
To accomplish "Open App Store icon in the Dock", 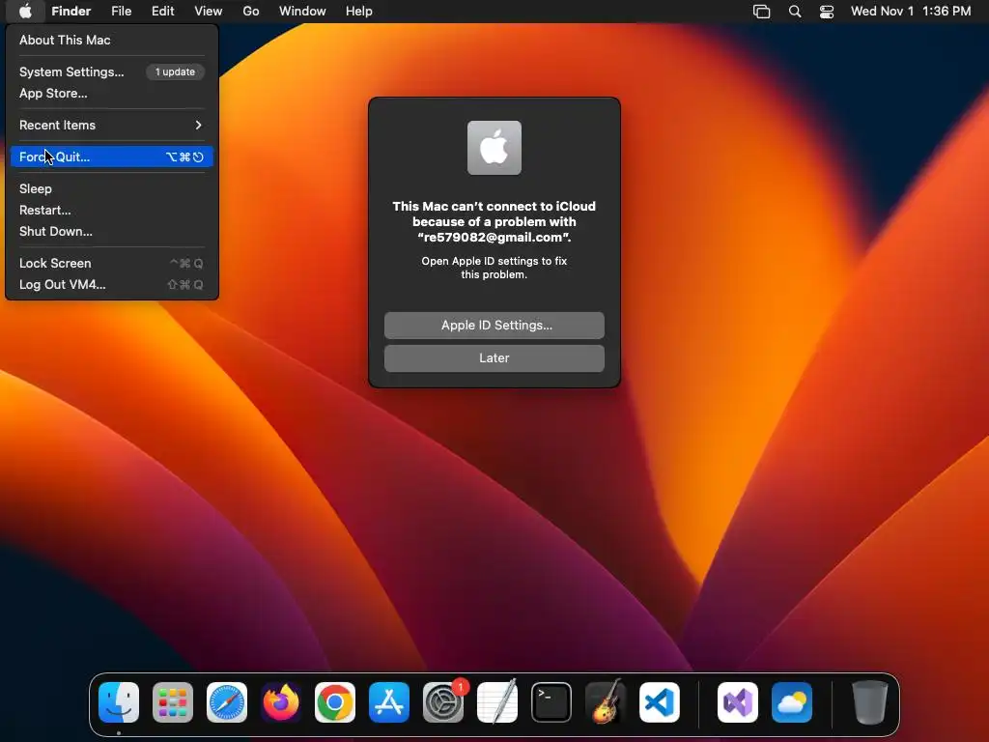I will 389,702.
